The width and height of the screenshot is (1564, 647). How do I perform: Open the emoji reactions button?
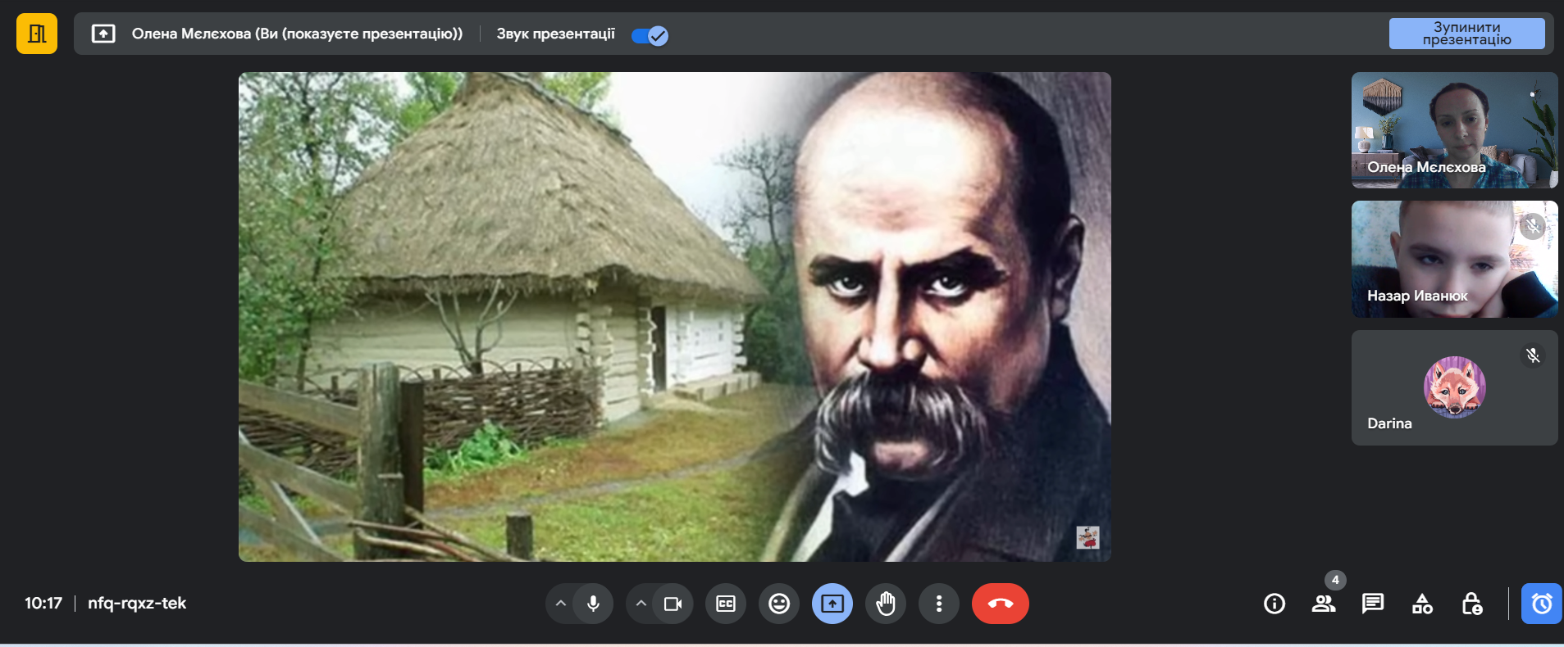(x=778, y=604)
